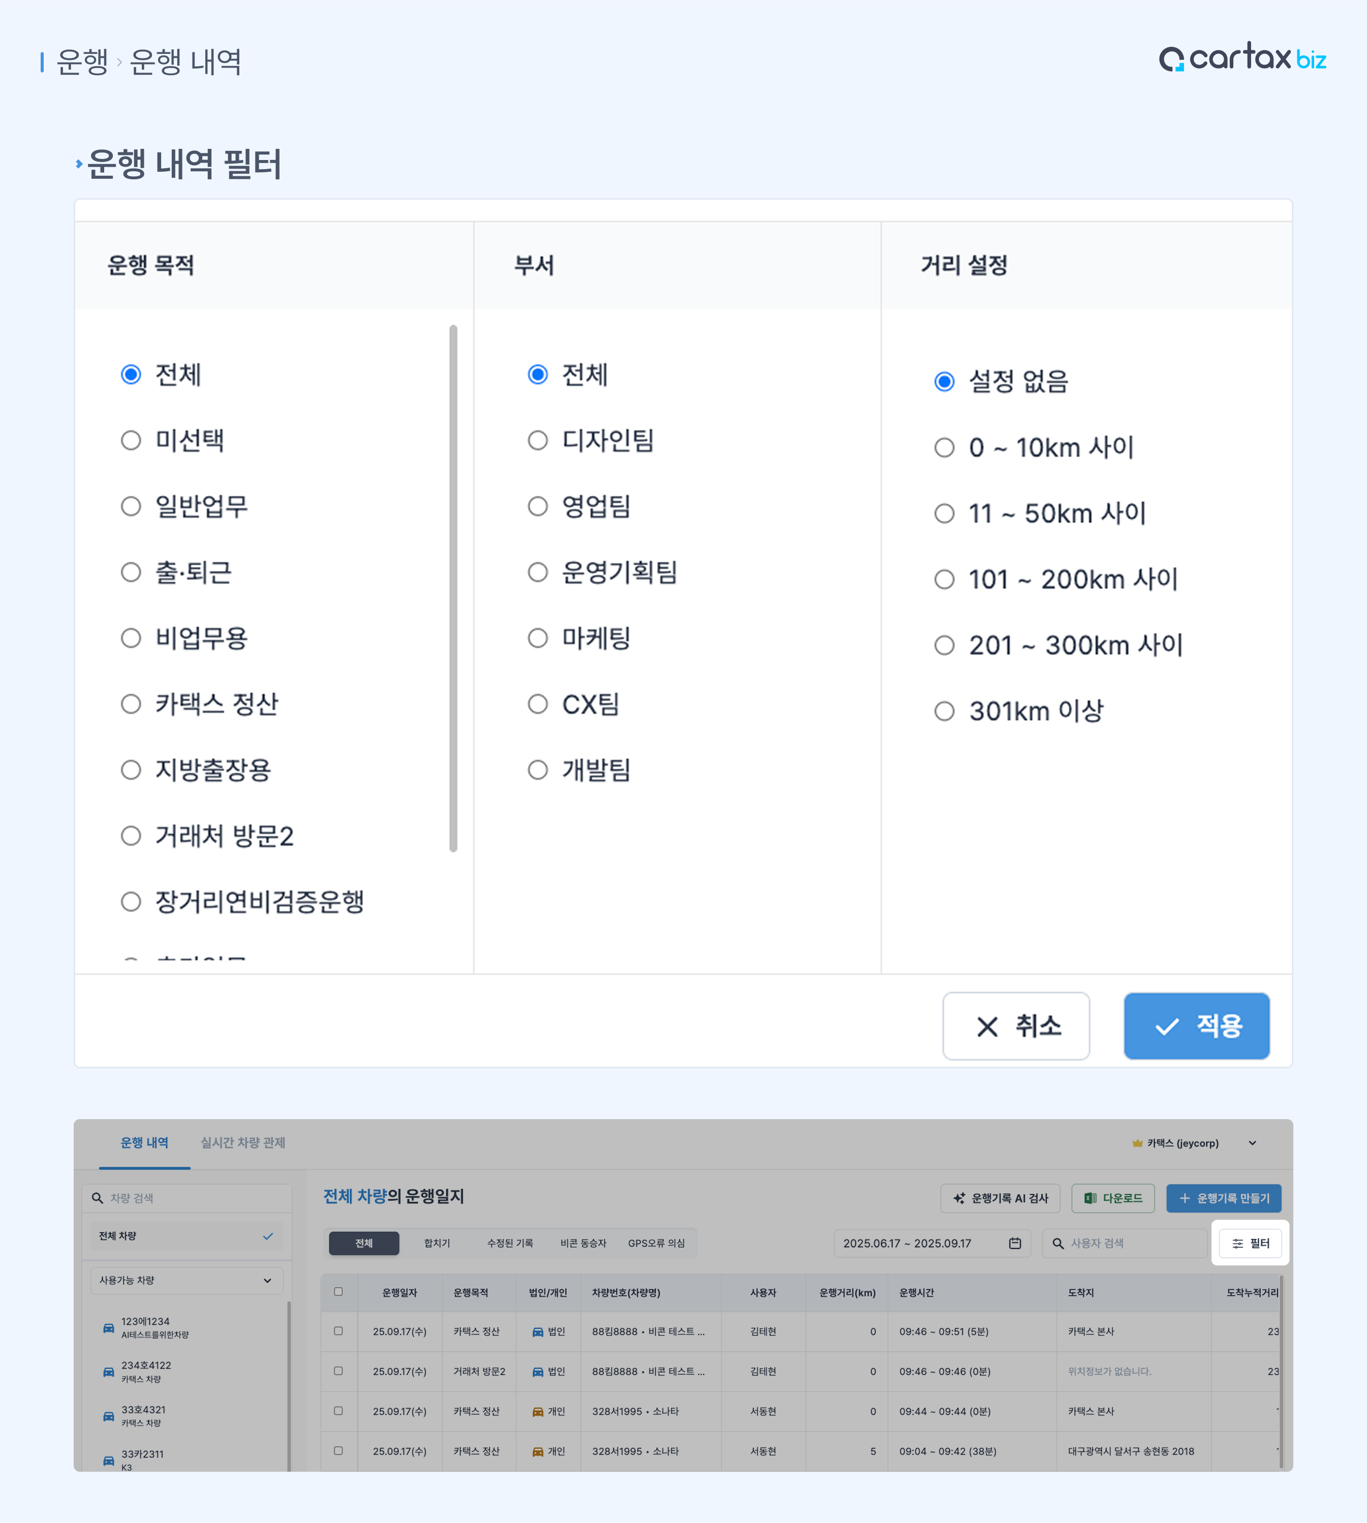This screenshot has width=1367, height=1523.
Task: Select 영업팀 department radio button
Action: coord(538,506)
